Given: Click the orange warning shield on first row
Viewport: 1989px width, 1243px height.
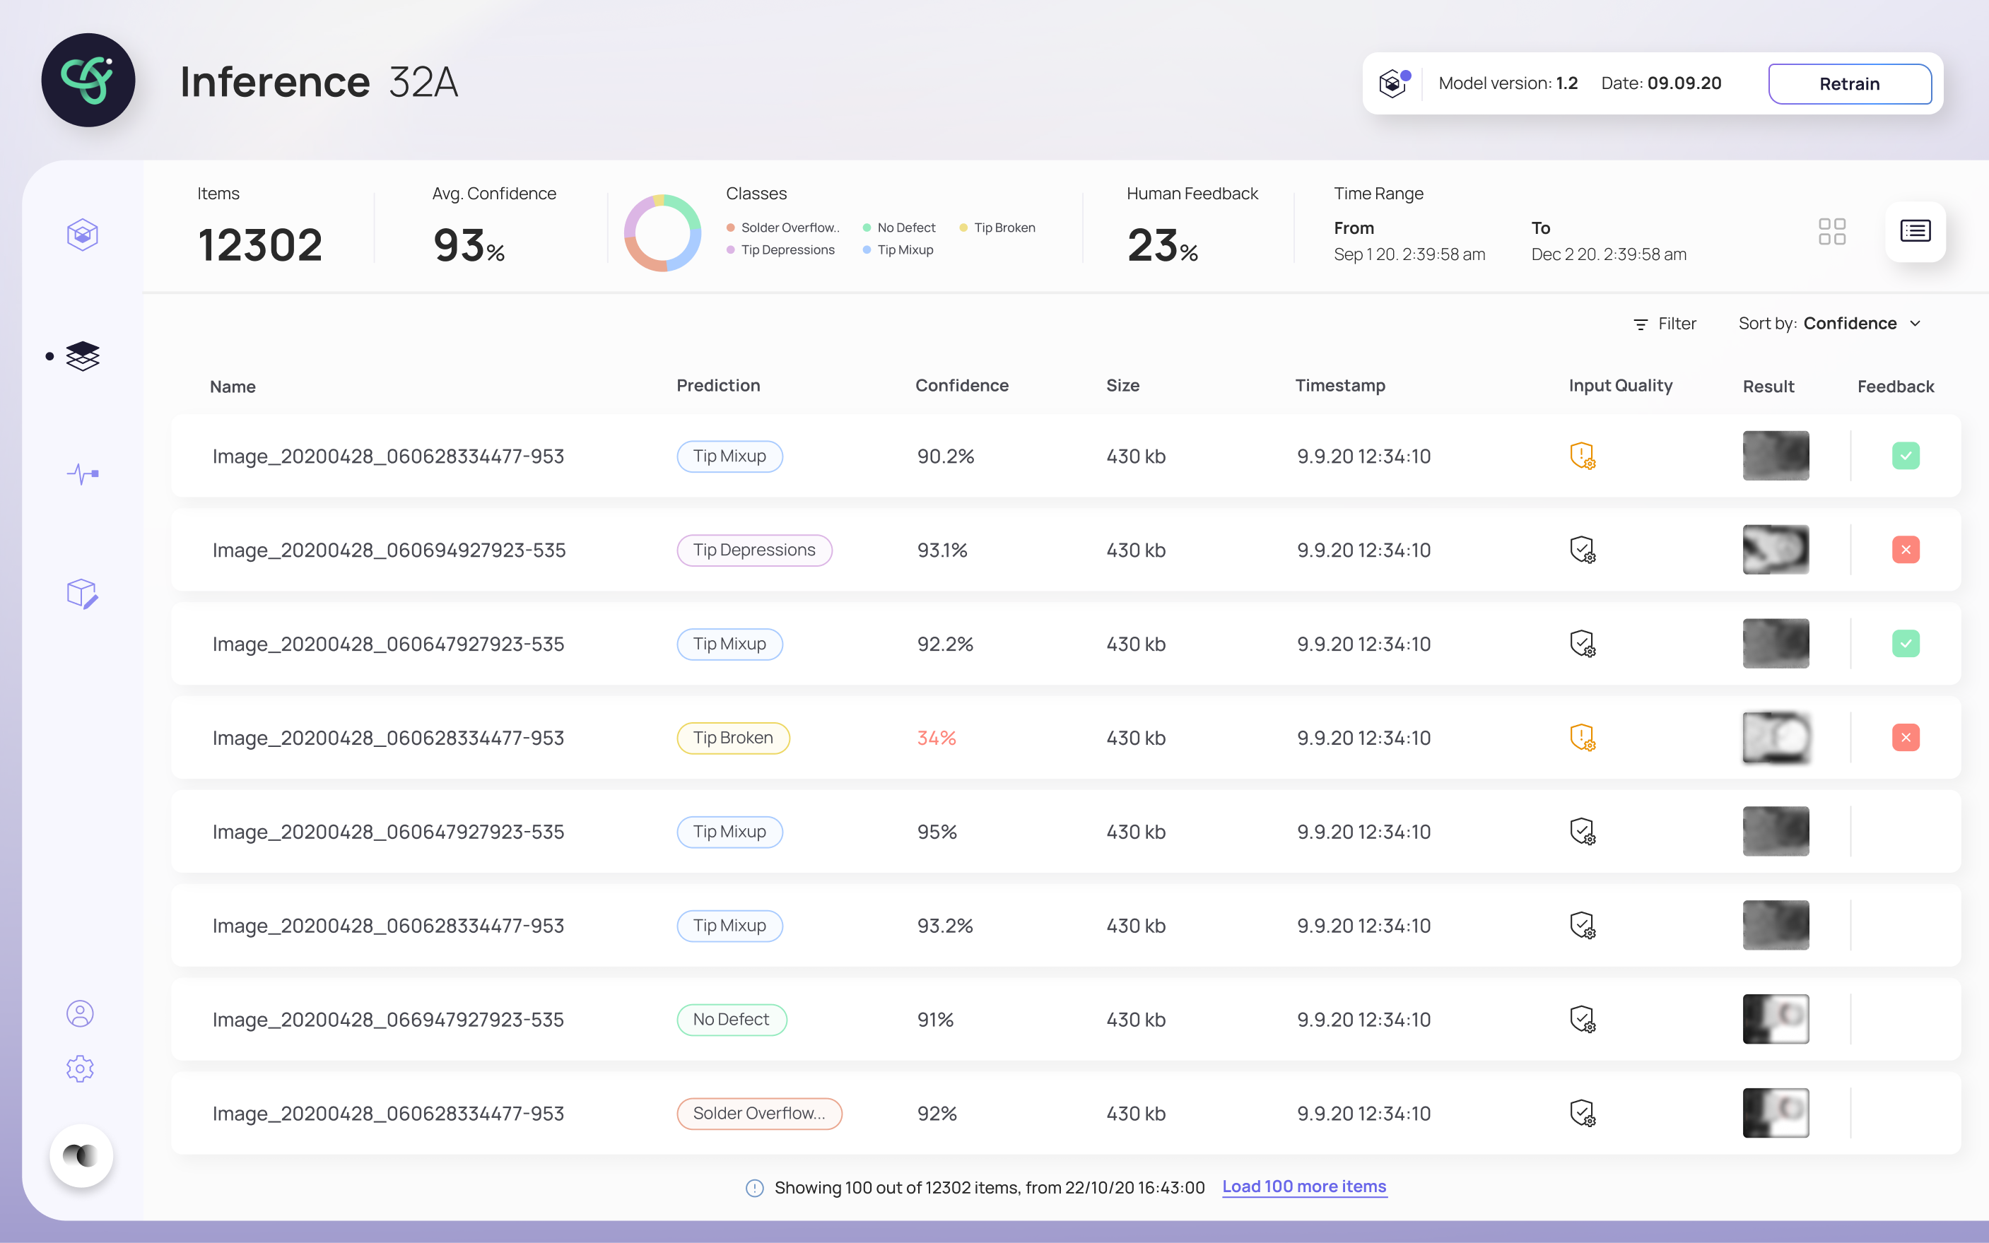Looking at the screenshot, I should pos(1582,456).
